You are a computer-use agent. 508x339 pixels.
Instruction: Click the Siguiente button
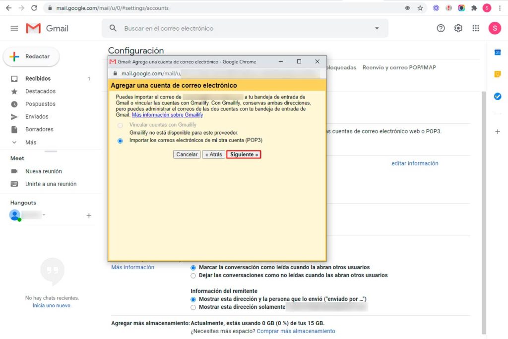click(x=244, y=154)
